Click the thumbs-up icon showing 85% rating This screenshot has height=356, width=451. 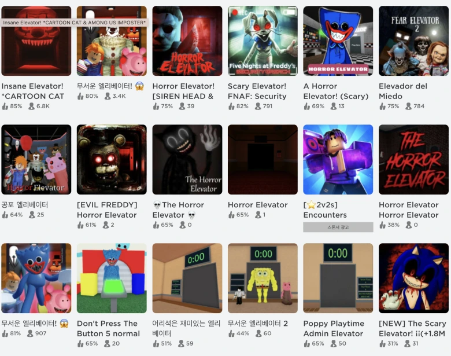click(x=5, y=107)
